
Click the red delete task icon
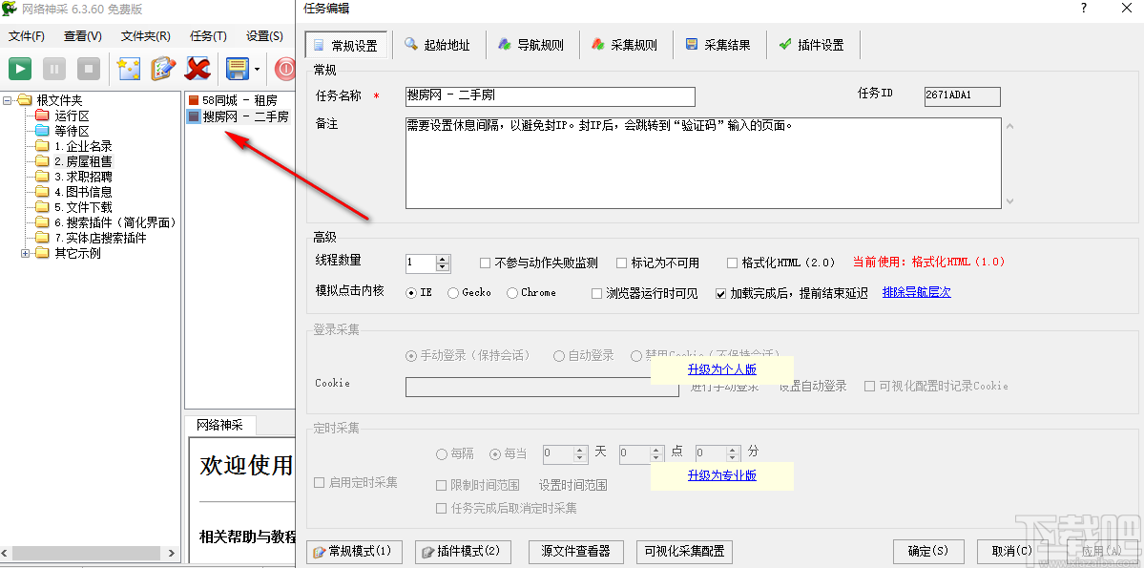pos(198,69)
